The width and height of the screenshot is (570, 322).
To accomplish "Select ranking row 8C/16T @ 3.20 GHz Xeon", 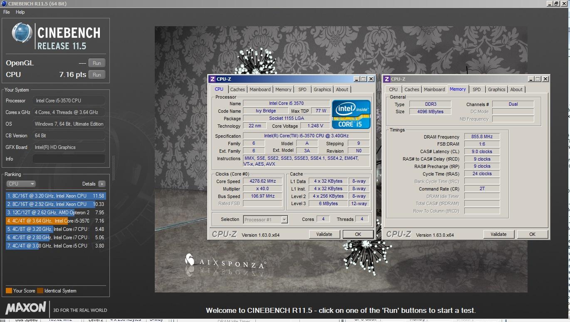I will (x=56, y=196).
